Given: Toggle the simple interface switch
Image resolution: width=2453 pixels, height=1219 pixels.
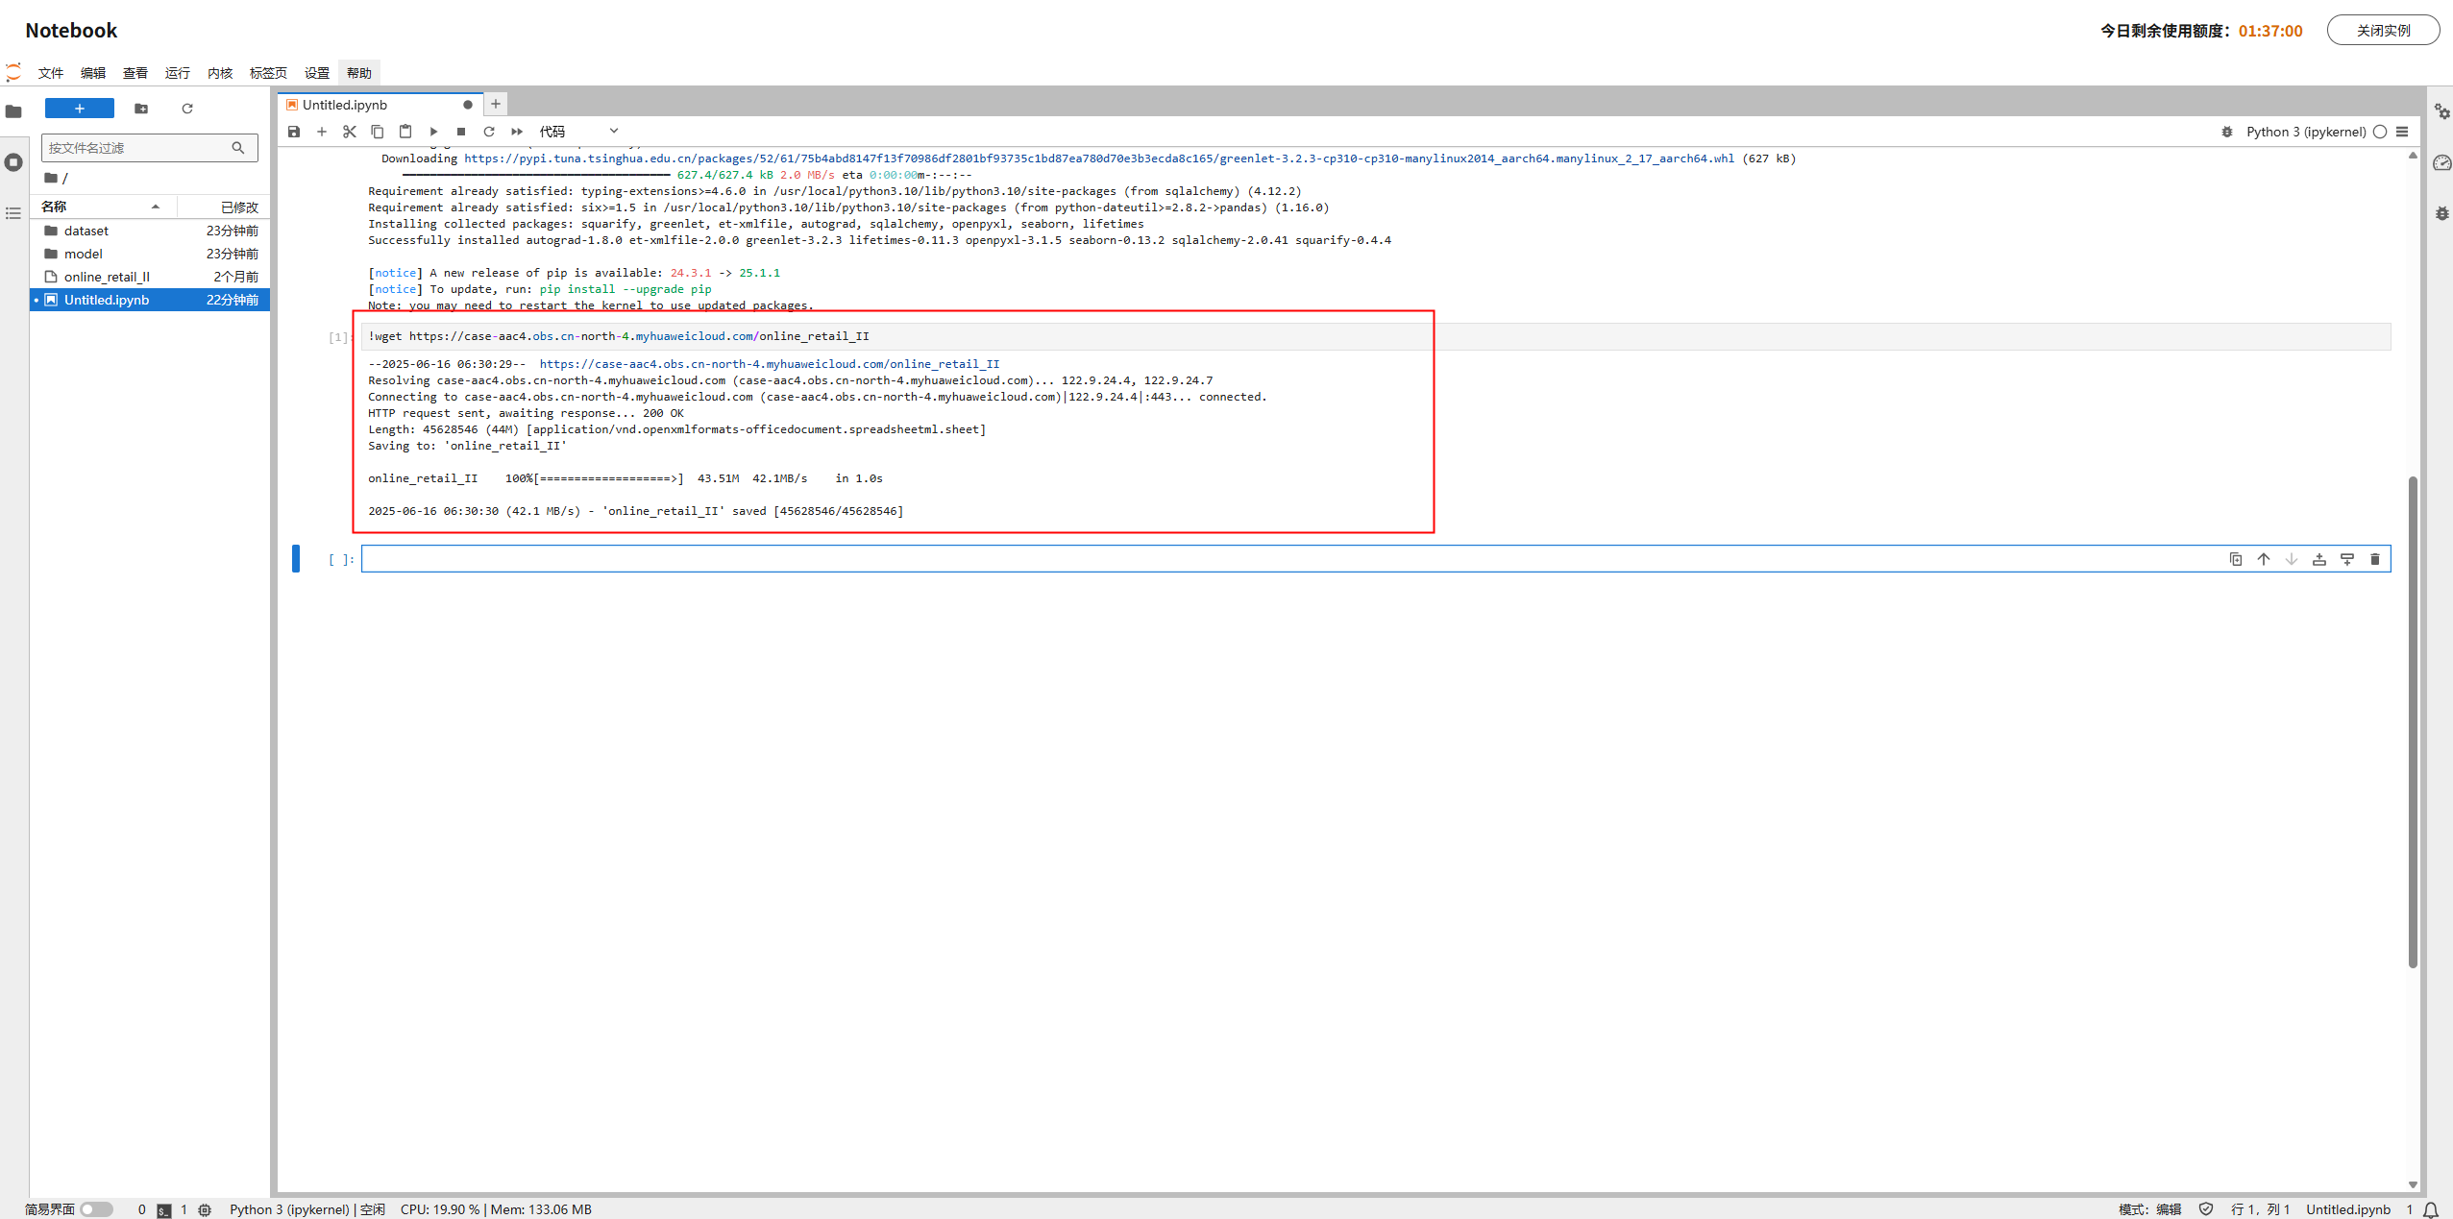Looking at the screenshot, I should click(96, 1209).
